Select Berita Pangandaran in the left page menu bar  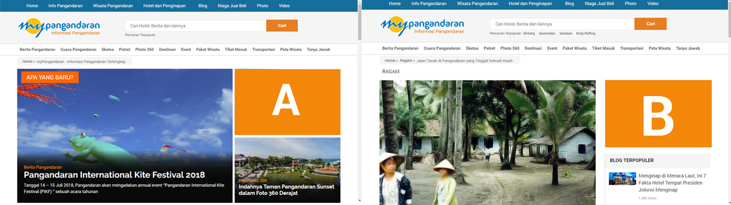[x=37, y=49]
